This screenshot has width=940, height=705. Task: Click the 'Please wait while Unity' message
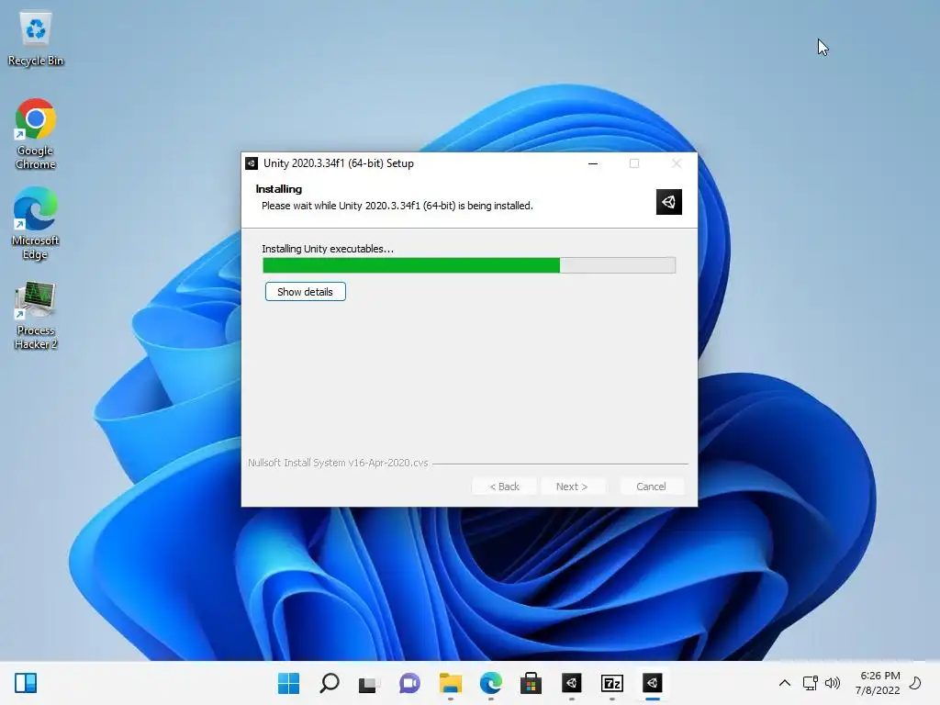(x=397, y=206)
